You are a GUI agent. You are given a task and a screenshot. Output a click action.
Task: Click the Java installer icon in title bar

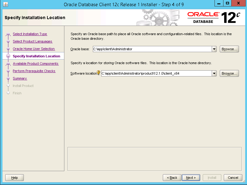coord(6,4)
